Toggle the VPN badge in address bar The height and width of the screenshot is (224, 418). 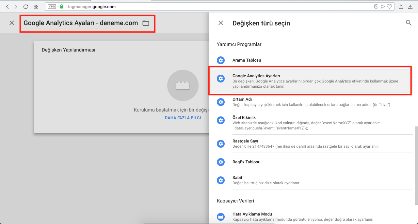[x=52, y=7]
